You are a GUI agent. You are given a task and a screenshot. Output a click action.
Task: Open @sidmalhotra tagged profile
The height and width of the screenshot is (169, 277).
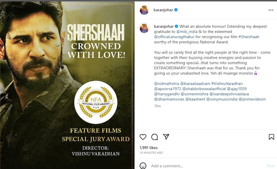(167, 84)
